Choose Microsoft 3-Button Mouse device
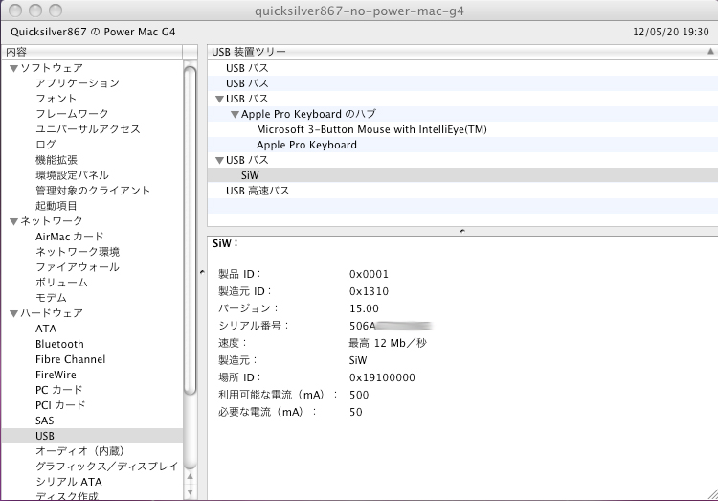 tap(371, 129)
